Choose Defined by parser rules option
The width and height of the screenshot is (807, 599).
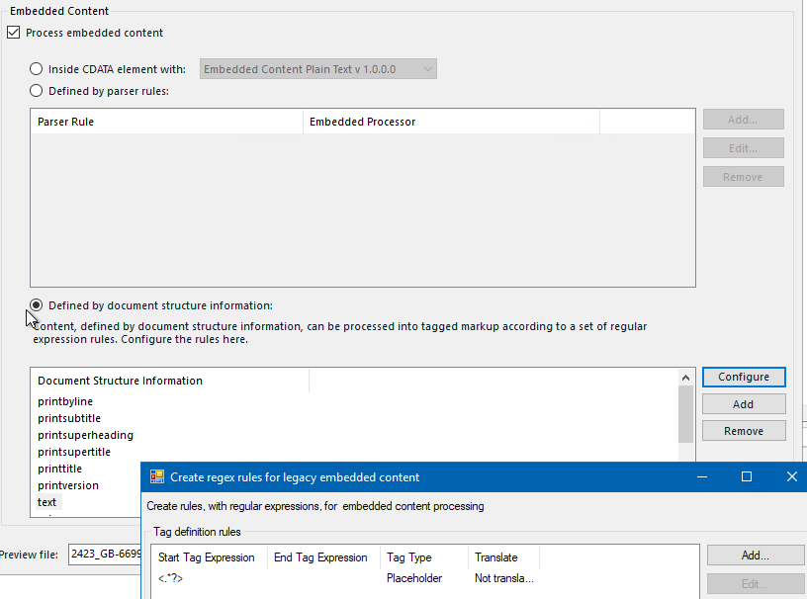tap(37, 91)
